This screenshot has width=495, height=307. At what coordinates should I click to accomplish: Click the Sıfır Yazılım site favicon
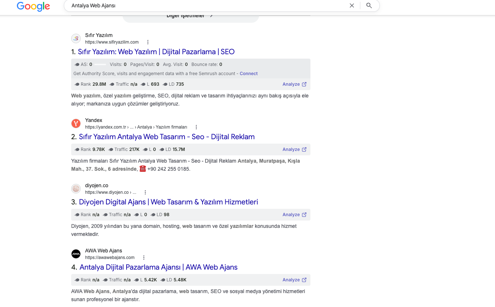point(76,38)
